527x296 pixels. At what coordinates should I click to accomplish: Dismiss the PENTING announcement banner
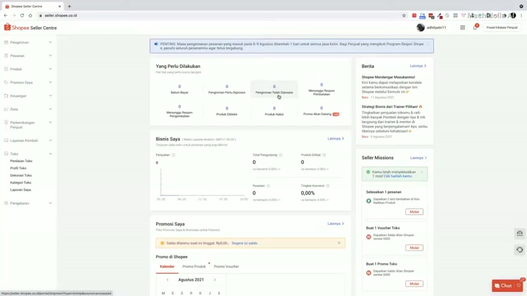coord(428,44)
